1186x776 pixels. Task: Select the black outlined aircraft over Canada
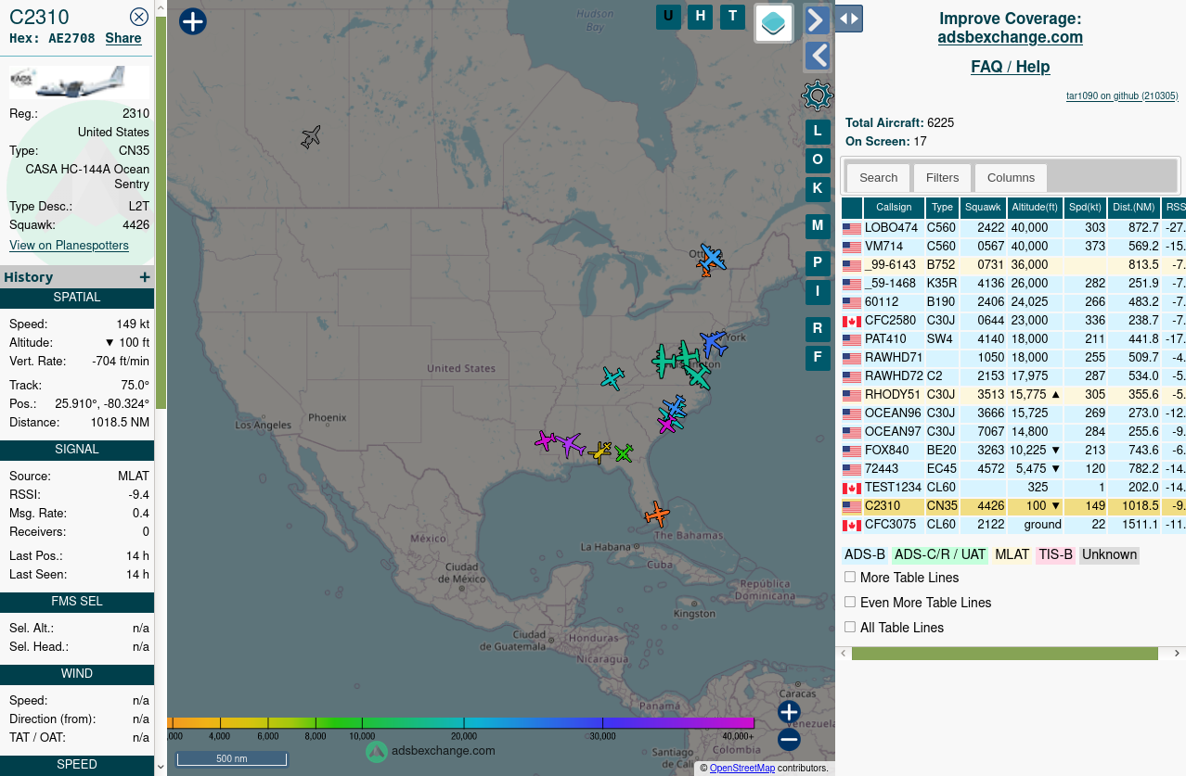pyautogui.click(x=311, y=137)
